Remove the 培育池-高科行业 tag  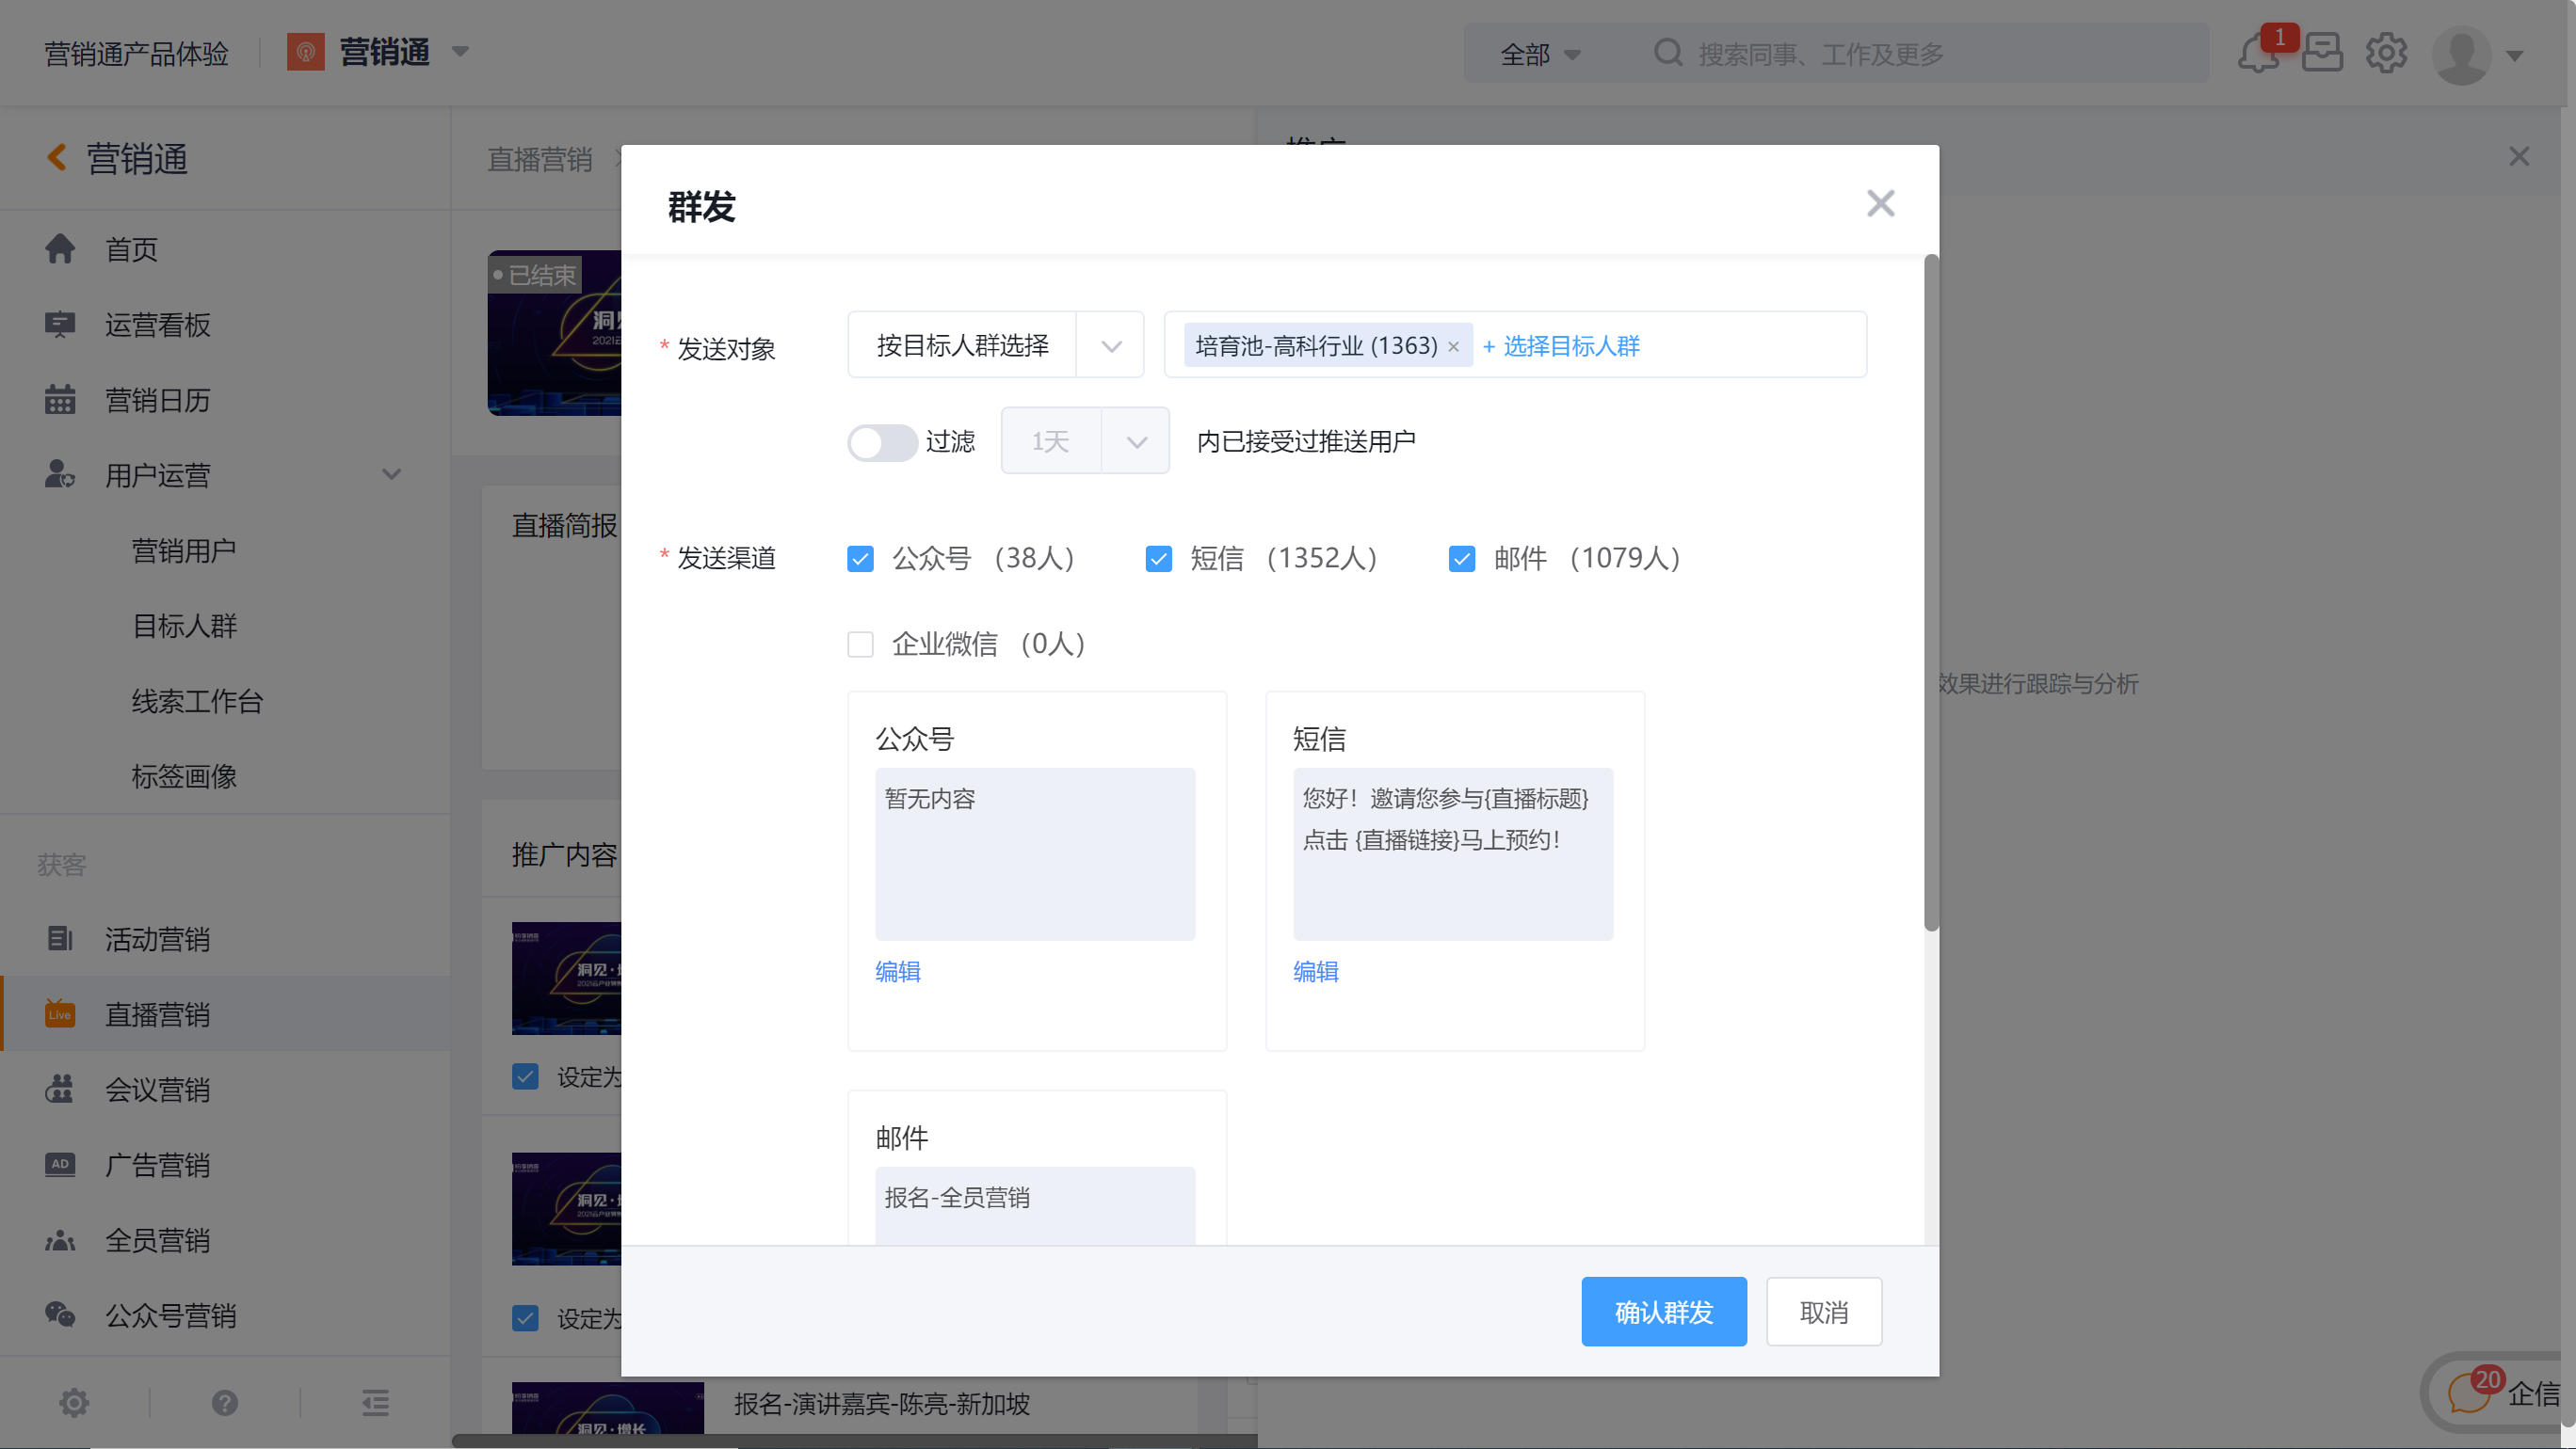pyautogui.click(x=1453, y=347)
